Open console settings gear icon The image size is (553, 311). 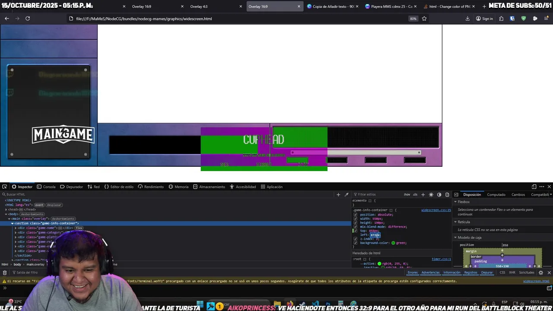541,273
